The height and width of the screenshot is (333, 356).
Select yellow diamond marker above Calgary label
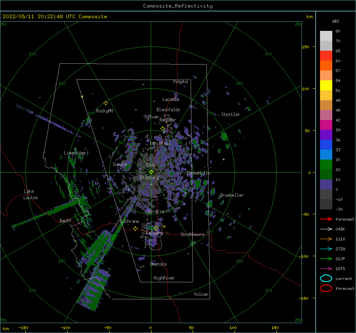[x=156, y=228]
